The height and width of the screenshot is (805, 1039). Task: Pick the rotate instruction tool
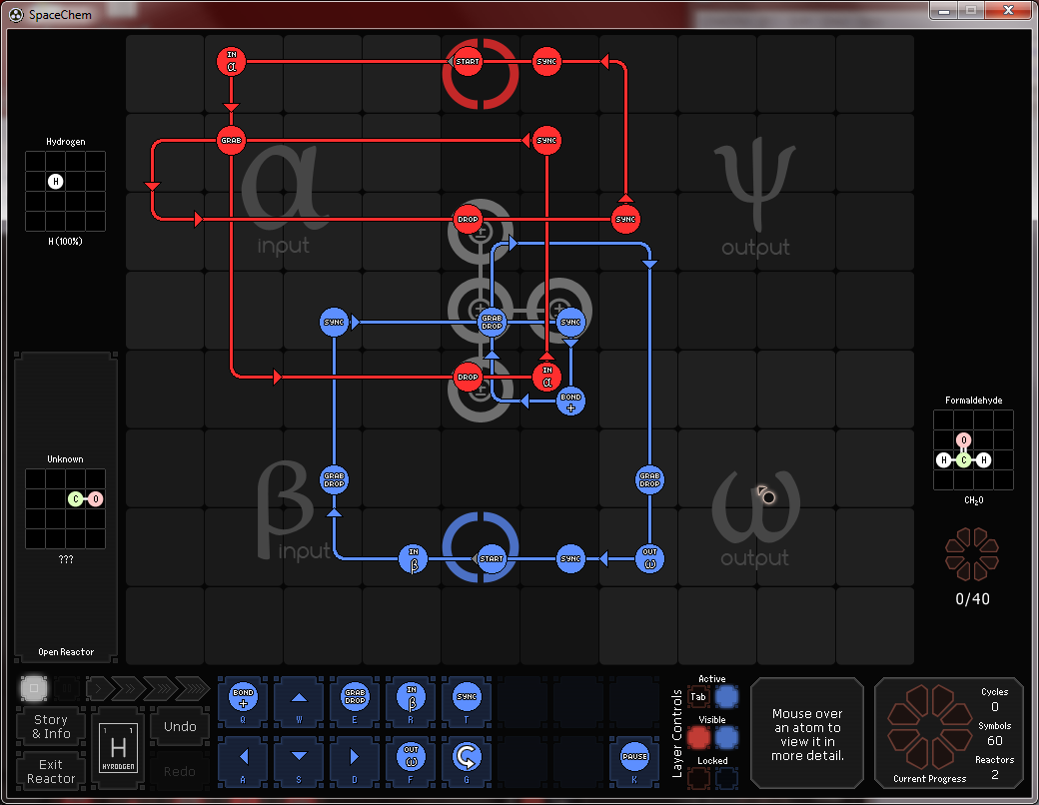tap(466, 756)
